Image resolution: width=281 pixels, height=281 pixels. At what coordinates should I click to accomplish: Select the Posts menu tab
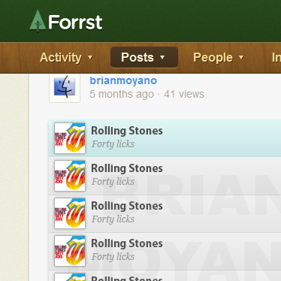[x=144, y=57]
